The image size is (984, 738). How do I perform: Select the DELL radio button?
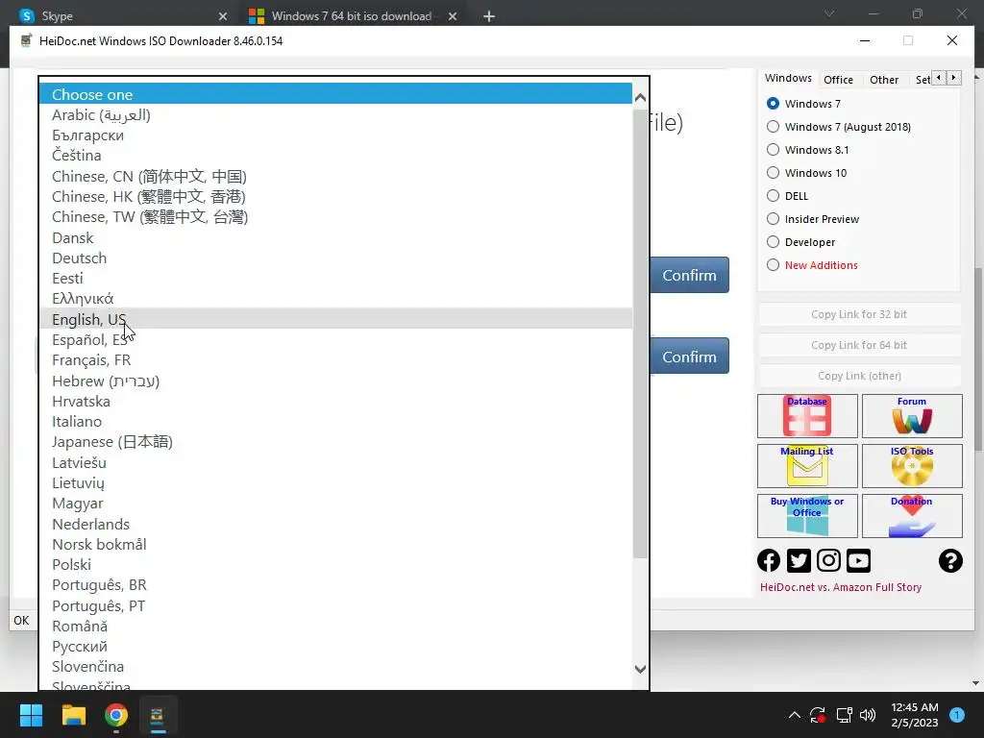point(774,196)
